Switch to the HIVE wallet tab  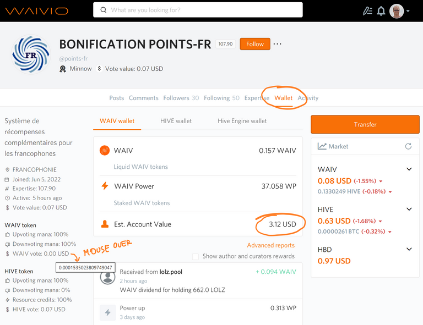[x=176, y=121]
